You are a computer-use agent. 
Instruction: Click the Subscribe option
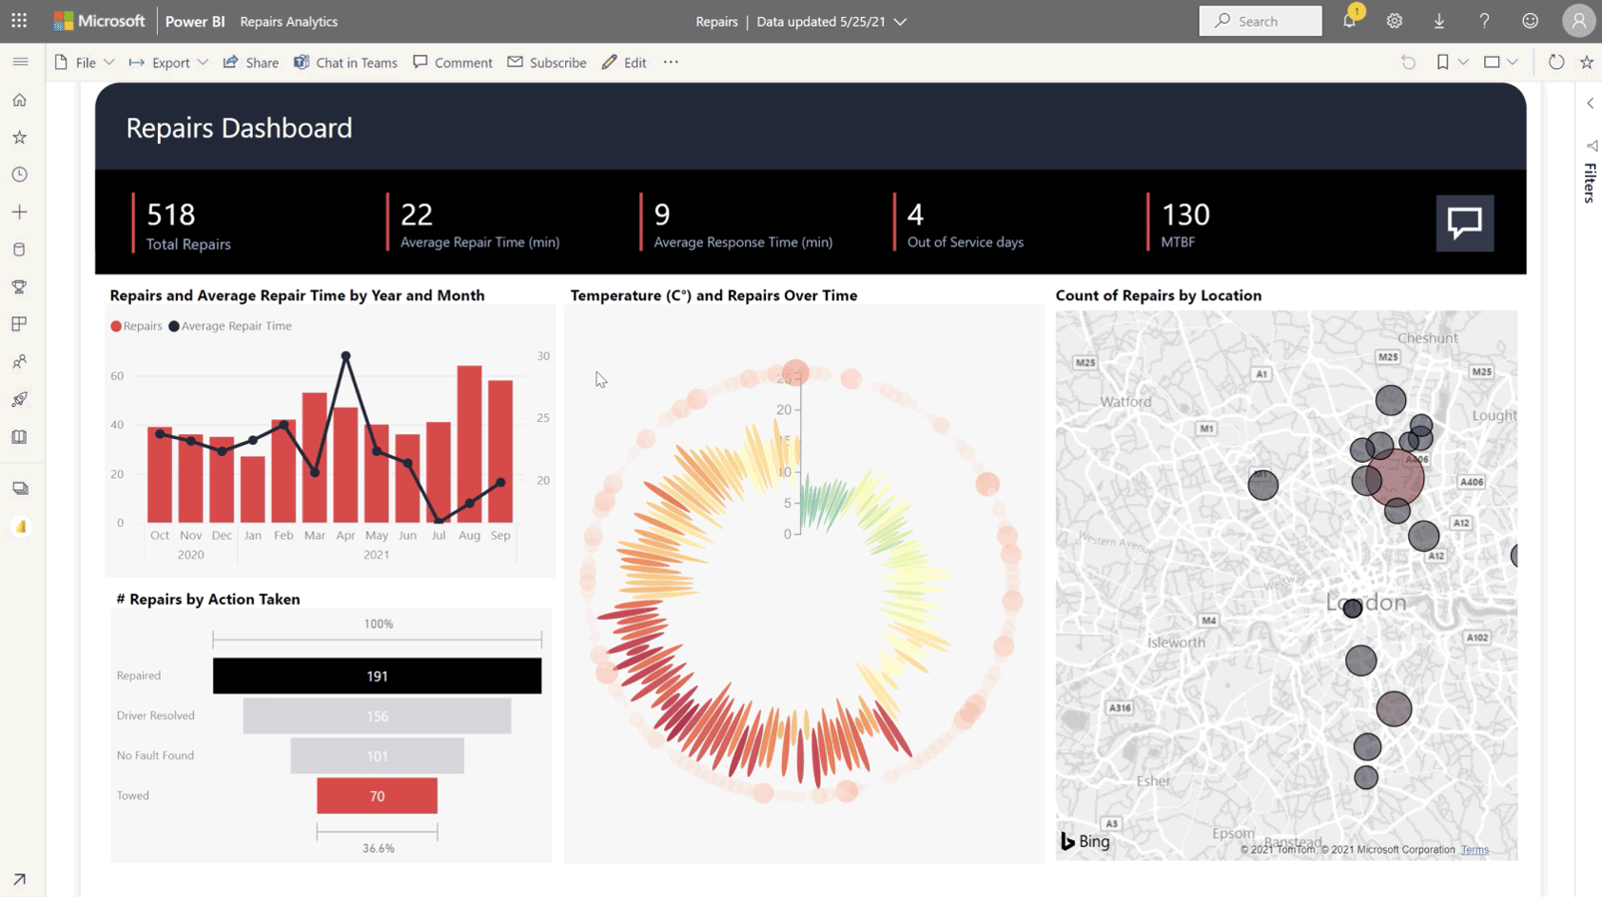point(547,62)
